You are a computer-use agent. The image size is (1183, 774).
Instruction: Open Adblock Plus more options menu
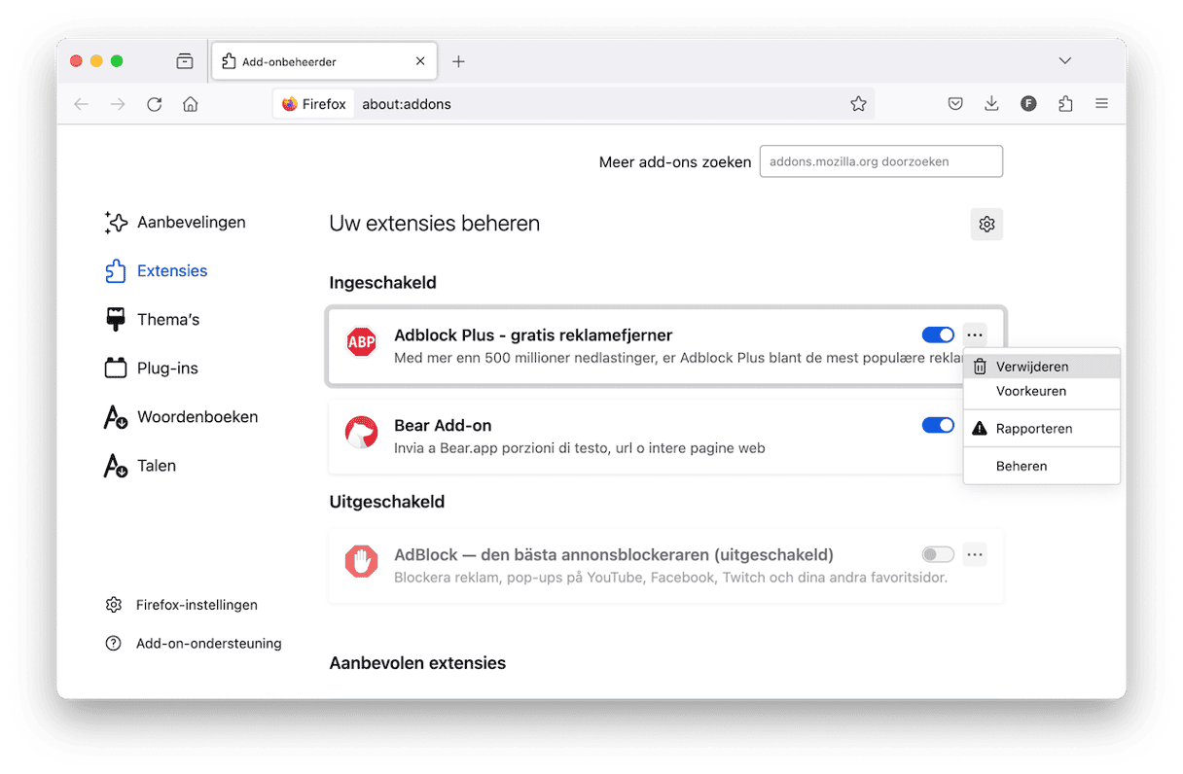pyautogui.click(x=975, y=335)
